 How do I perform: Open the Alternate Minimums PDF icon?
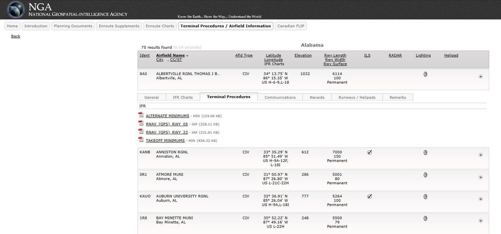pos(141,115)
